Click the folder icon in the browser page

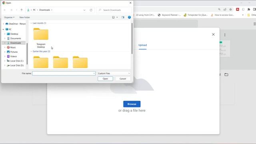point(226,75)
